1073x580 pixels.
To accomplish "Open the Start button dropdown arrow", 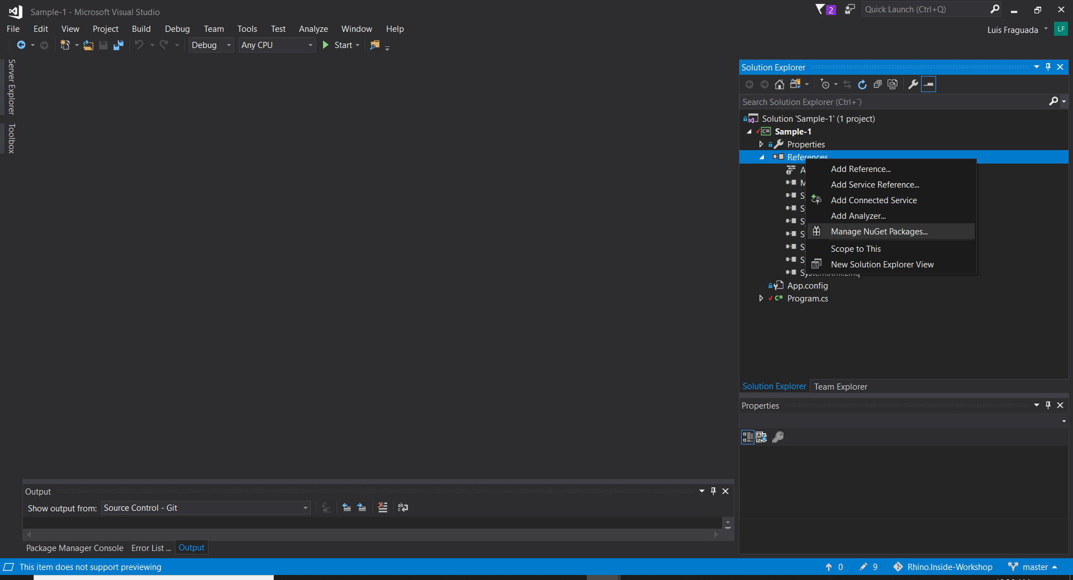I will tap(358, 45).
